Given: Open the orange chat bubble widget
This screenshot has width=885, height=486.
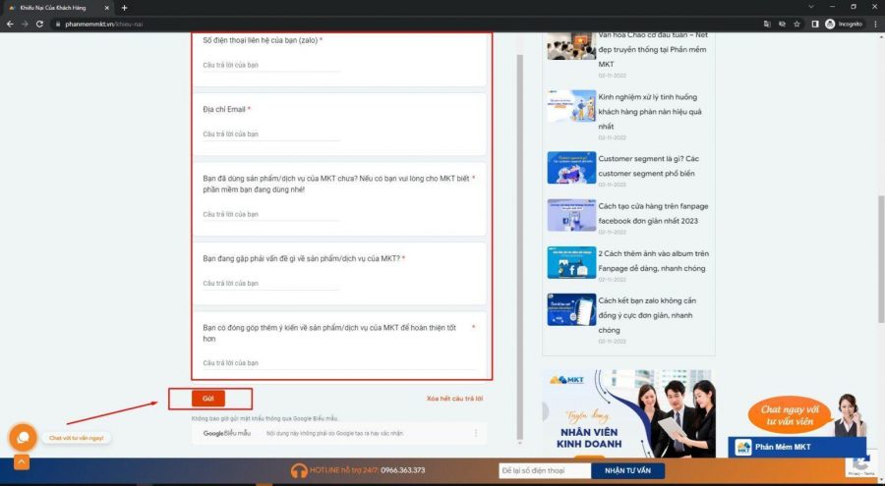Looking at the screenshot, I should [23, 437].
